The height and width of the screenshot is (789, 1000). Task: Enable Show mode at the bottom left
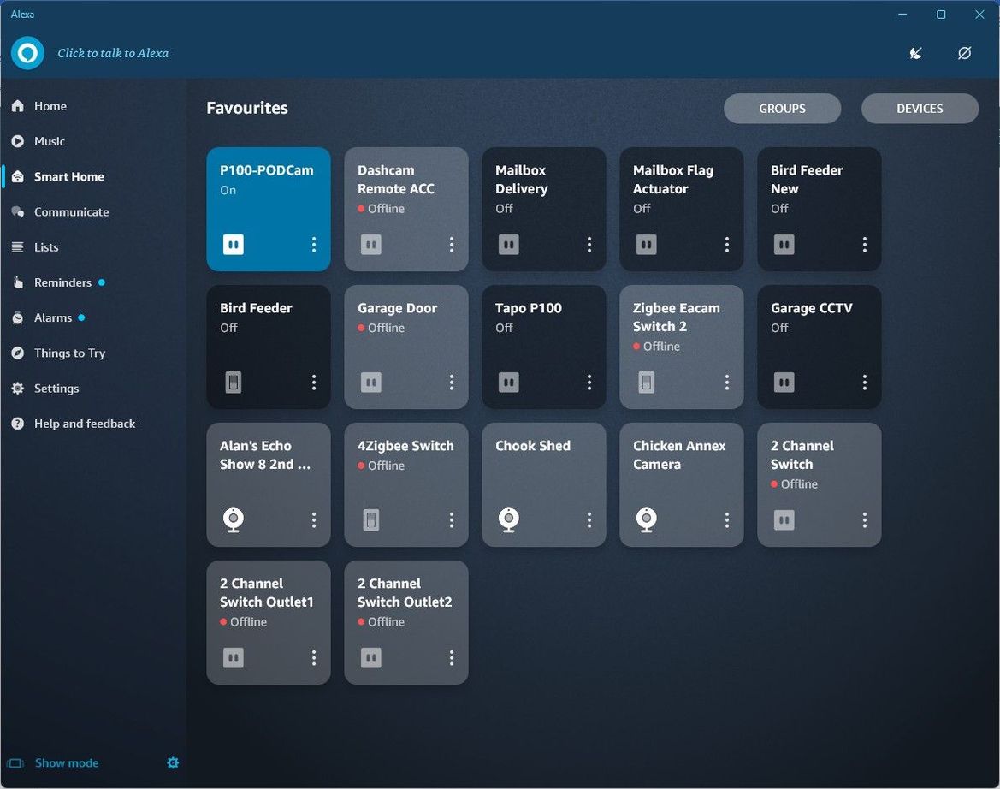click(66, 762)
